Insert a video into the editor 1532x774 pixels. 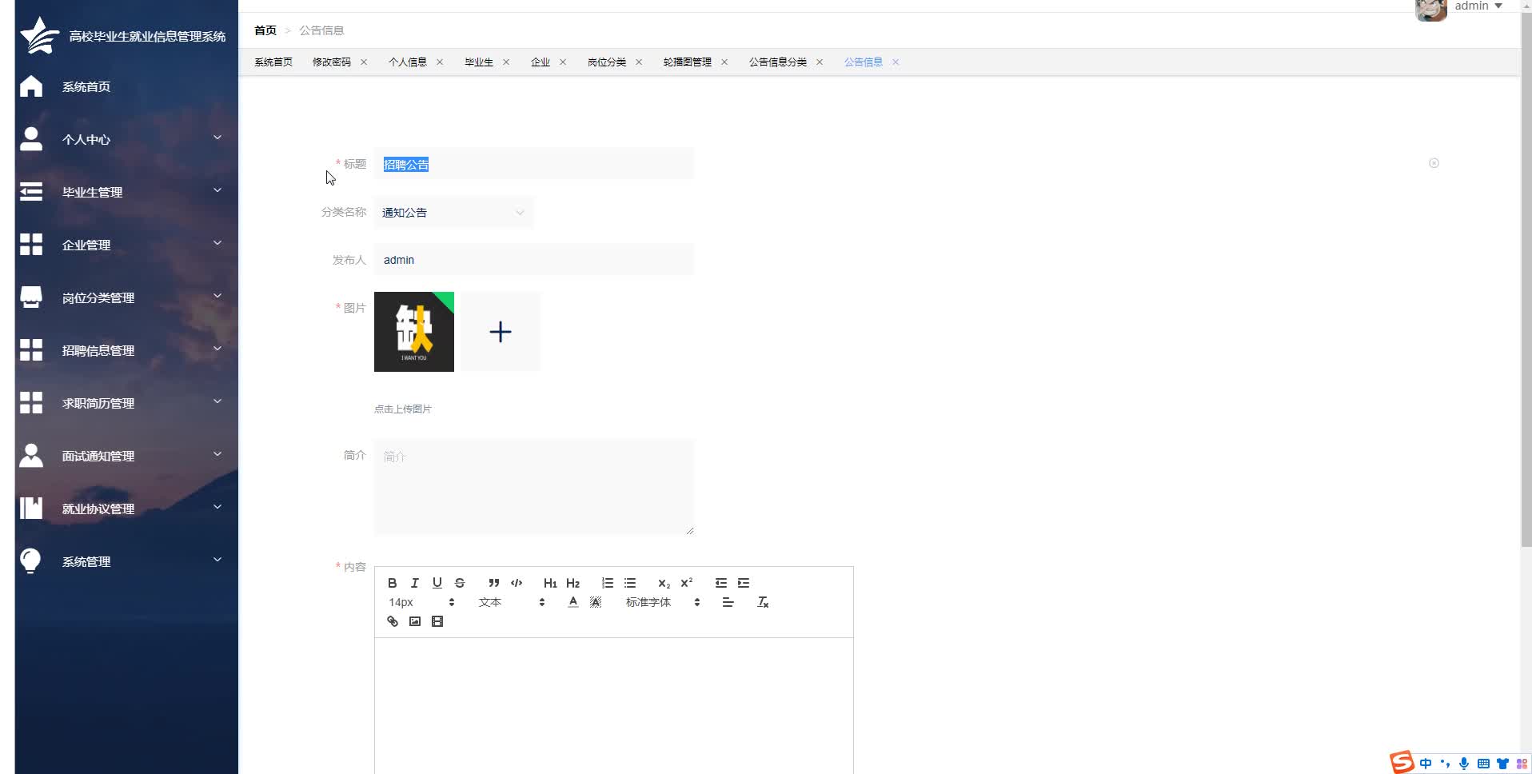point(437,621)
